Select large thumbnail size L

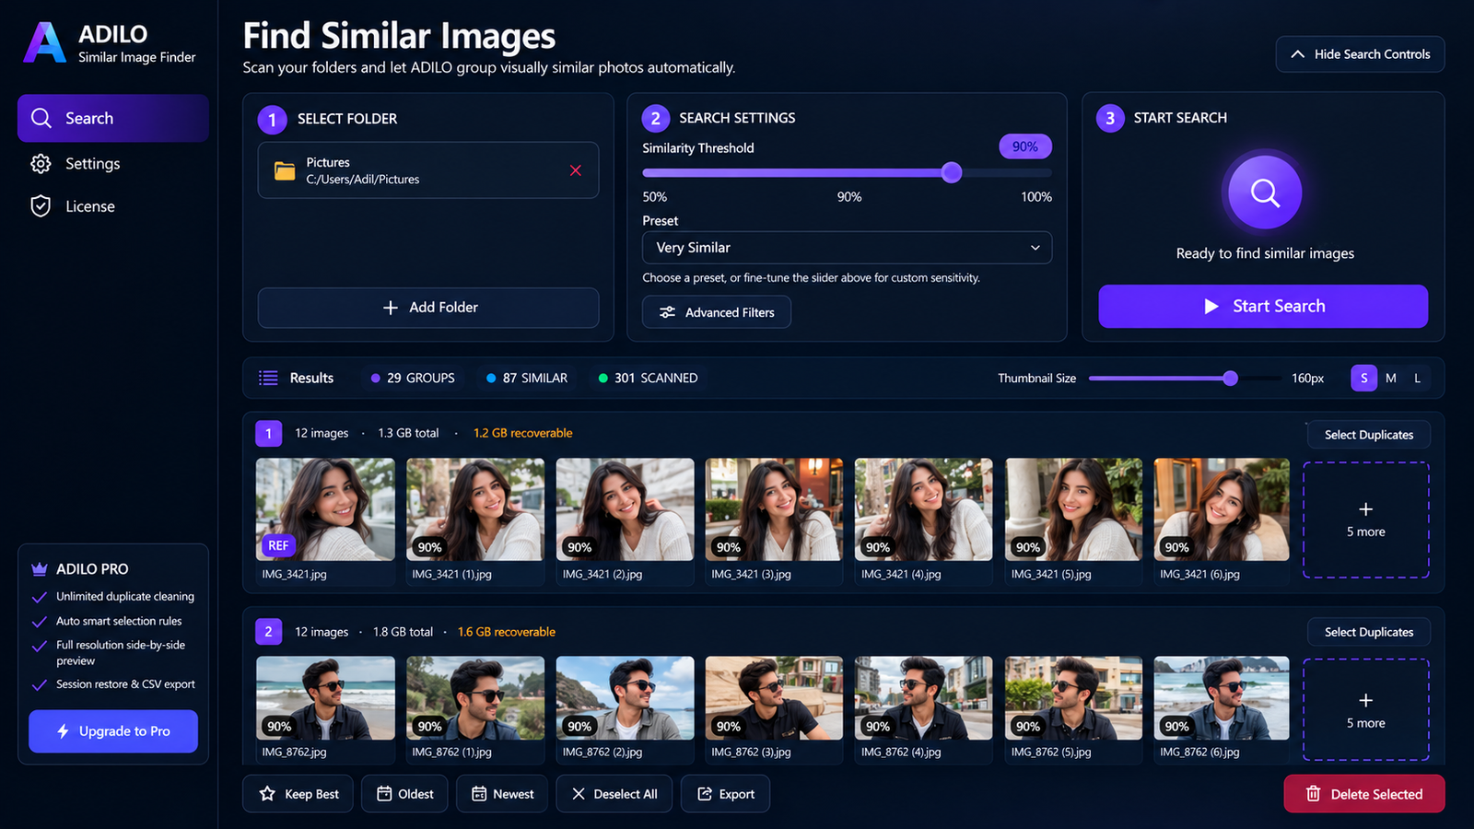click(1418, 378)
